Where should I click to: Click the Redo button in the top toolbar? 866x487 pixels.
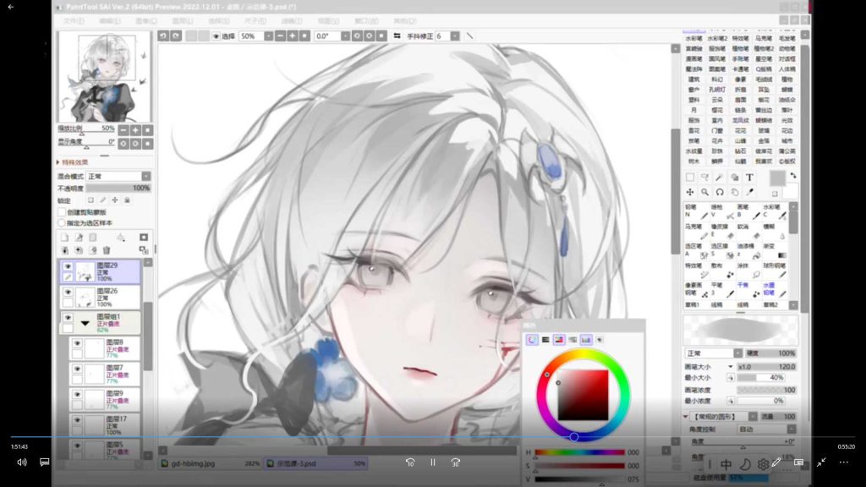click(176, 36)
